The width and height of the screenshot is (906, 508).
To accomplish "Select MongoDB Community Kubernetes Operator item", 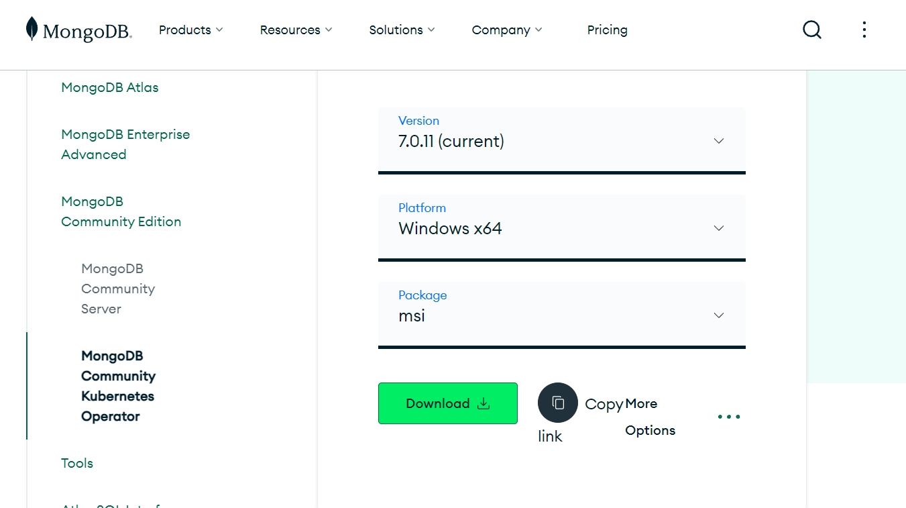I will [x=117, y=386].
